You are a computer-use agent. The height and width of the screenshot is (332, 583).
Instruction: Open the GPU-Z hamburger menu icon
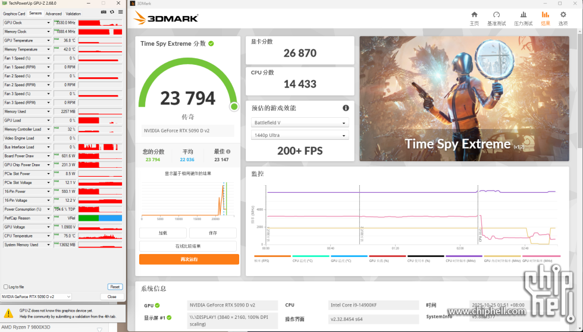(120, 12)
